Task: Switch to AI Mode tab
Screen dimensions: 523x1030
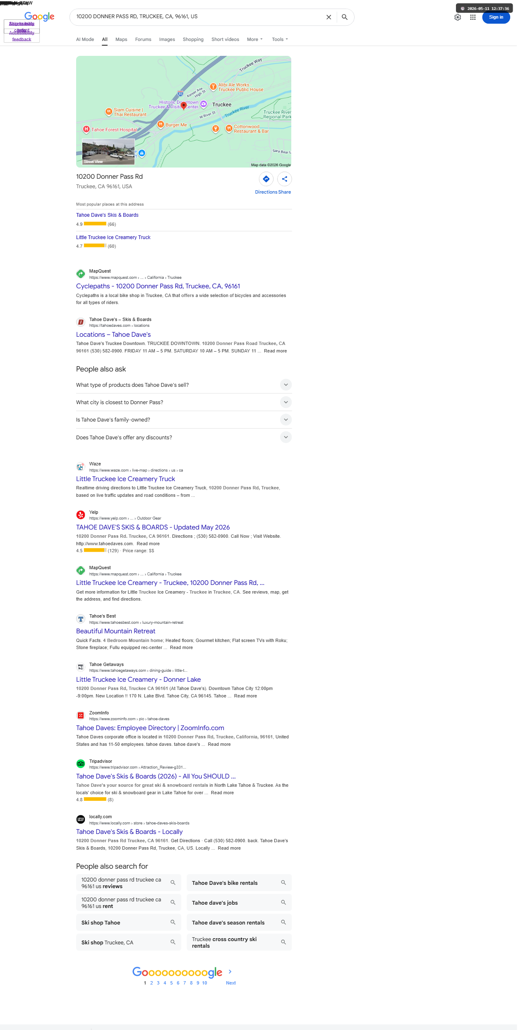Action: pyautogui.click(x=85, y=39)
